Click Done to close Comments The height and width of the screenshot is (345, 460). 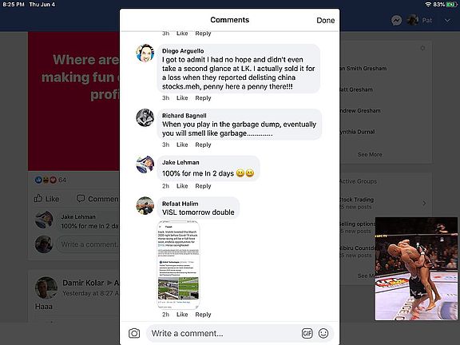tap(325, 20)
